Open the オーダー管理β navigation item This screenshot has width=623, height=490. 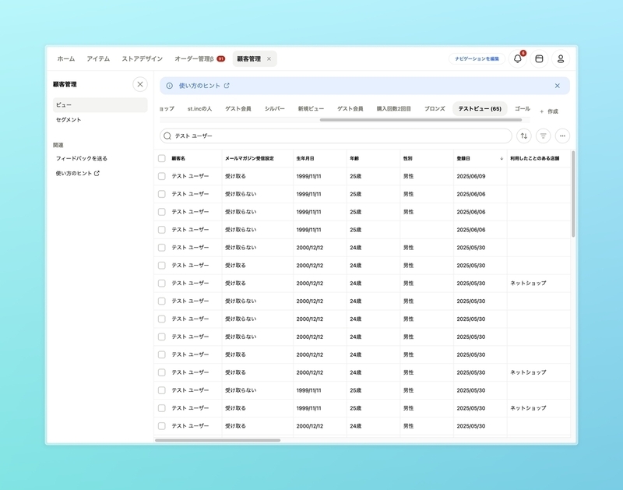(x=200, y=59)
